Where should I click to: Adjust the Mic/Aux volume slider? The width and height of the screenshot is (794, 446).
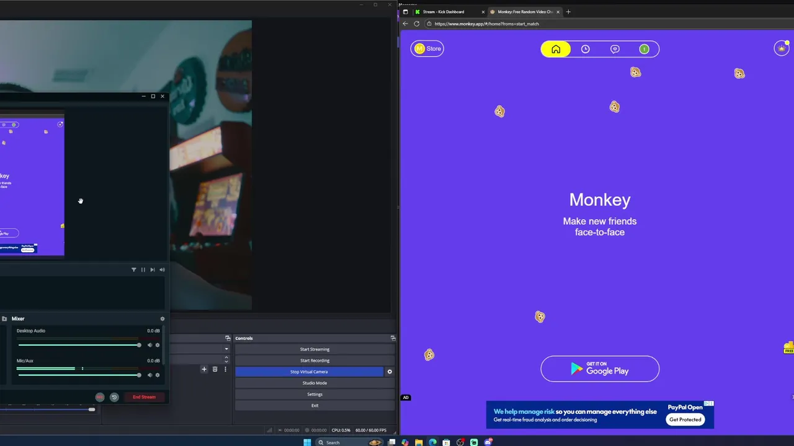79,375
